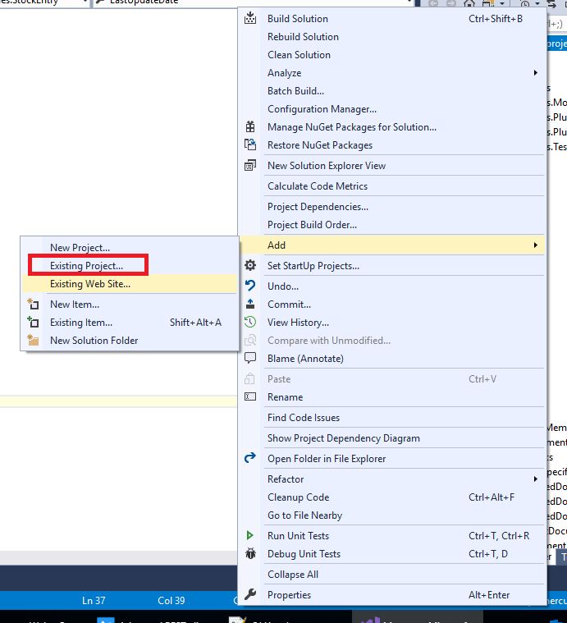Expand the Analyze submenu arrow
The height and width of the screenshot is (623, 567).
[536, 73]
